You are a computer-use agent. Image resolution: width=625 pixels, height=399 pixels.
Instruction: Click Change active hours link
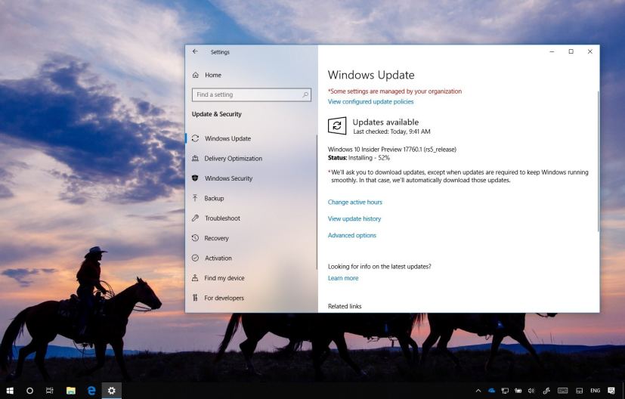point(354,202)
